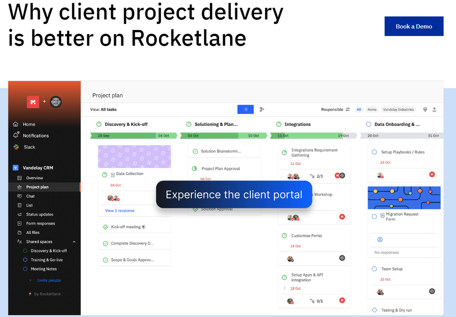This screenshot has width=456, height=317.
Task: Toggle Project Plan Approval task status
Action: pos(195,169)
